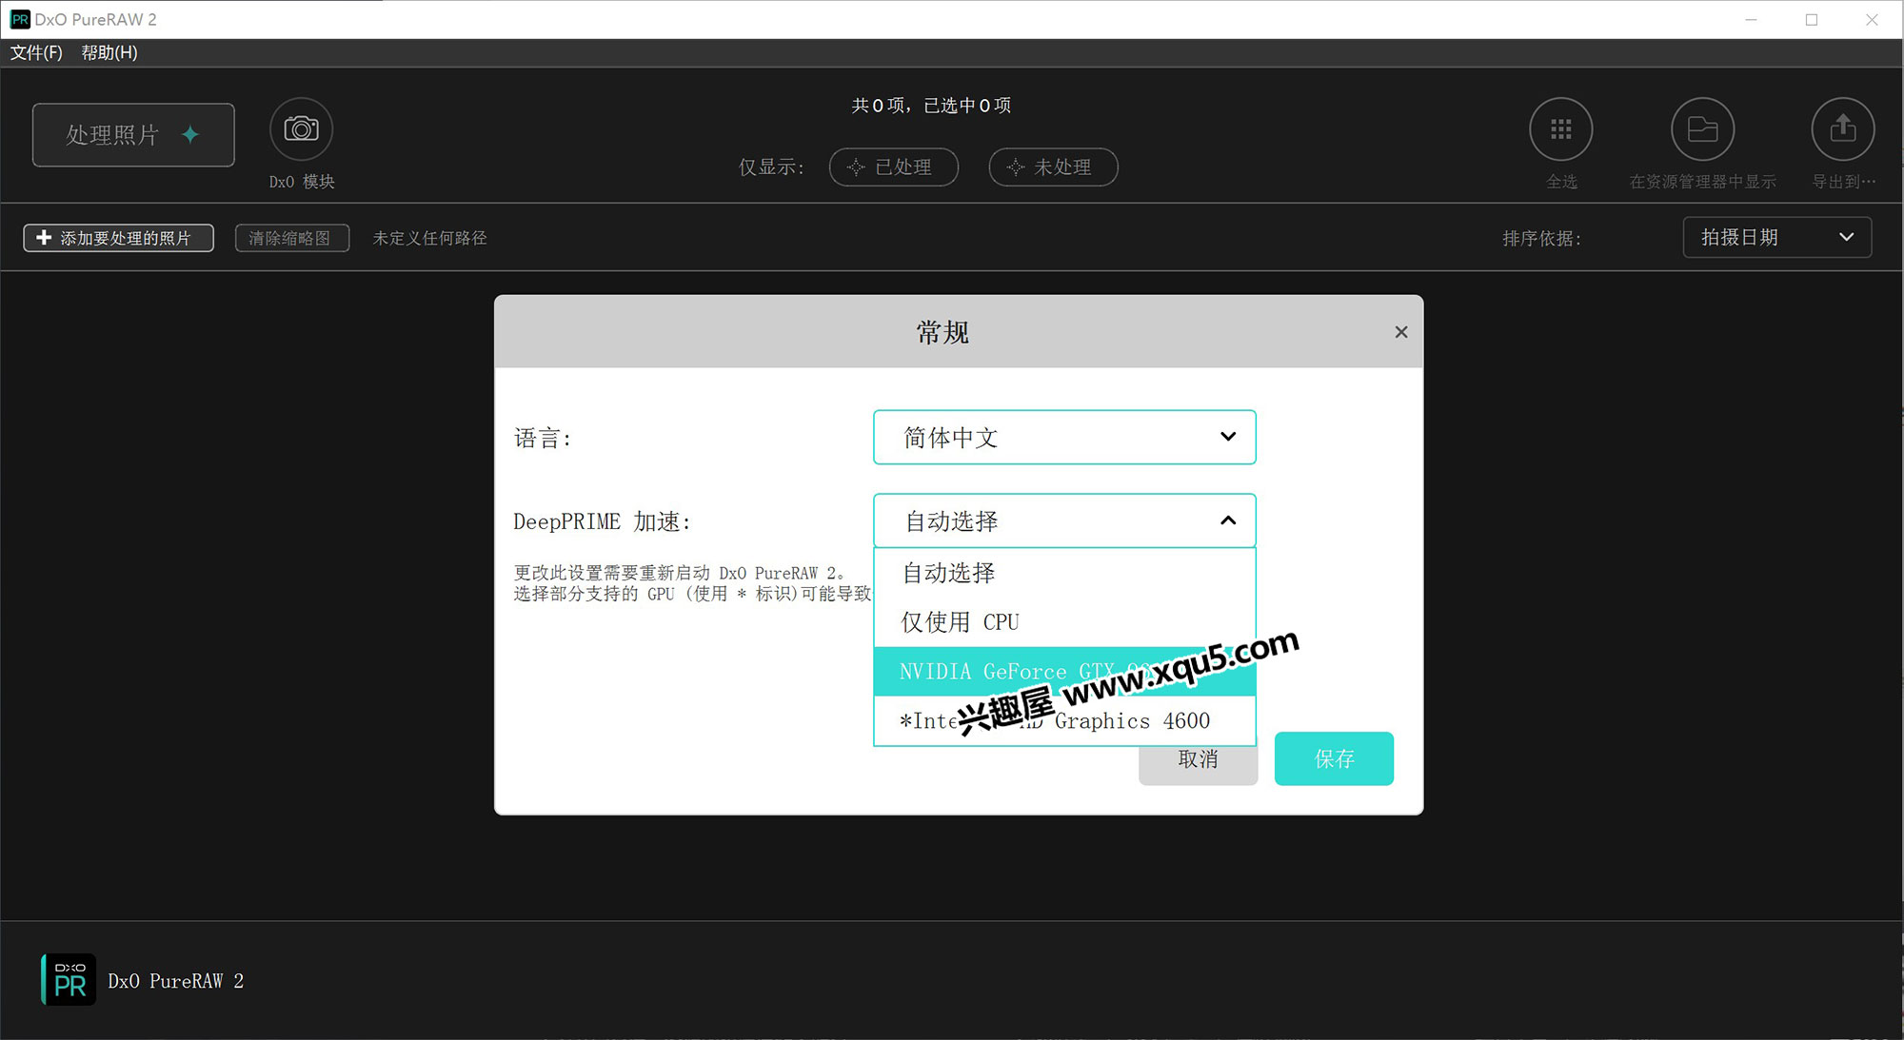Click the DxO PureRAW title bar icon
Screen dimensions: 1904x1040
tap(19, 19)
